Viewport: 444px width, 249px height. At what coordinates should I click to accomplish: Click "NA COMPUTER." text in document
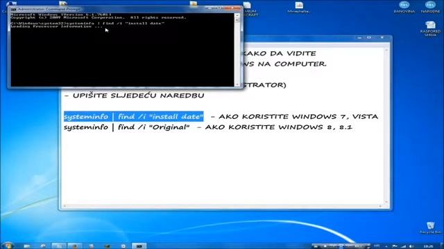tap(292, 64)
